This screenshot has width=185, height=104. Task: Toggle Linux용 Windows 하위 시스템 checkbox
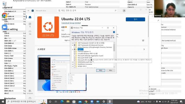(75, 54)
